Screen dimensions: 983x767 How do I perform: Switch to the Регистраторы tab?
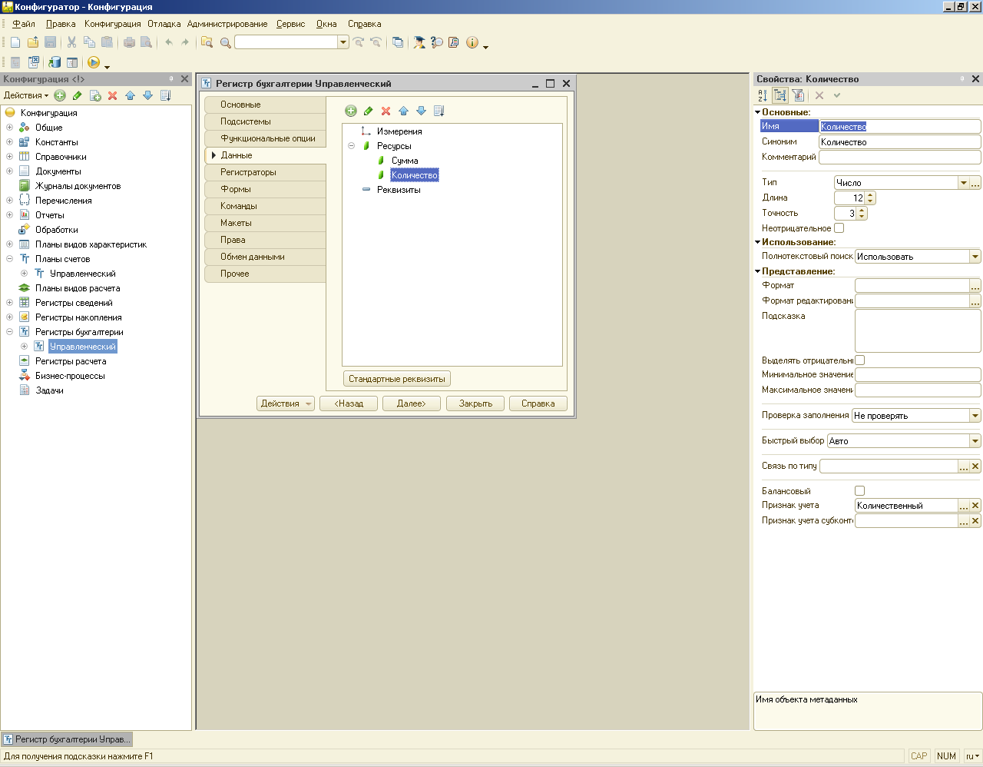pos(248,172)
